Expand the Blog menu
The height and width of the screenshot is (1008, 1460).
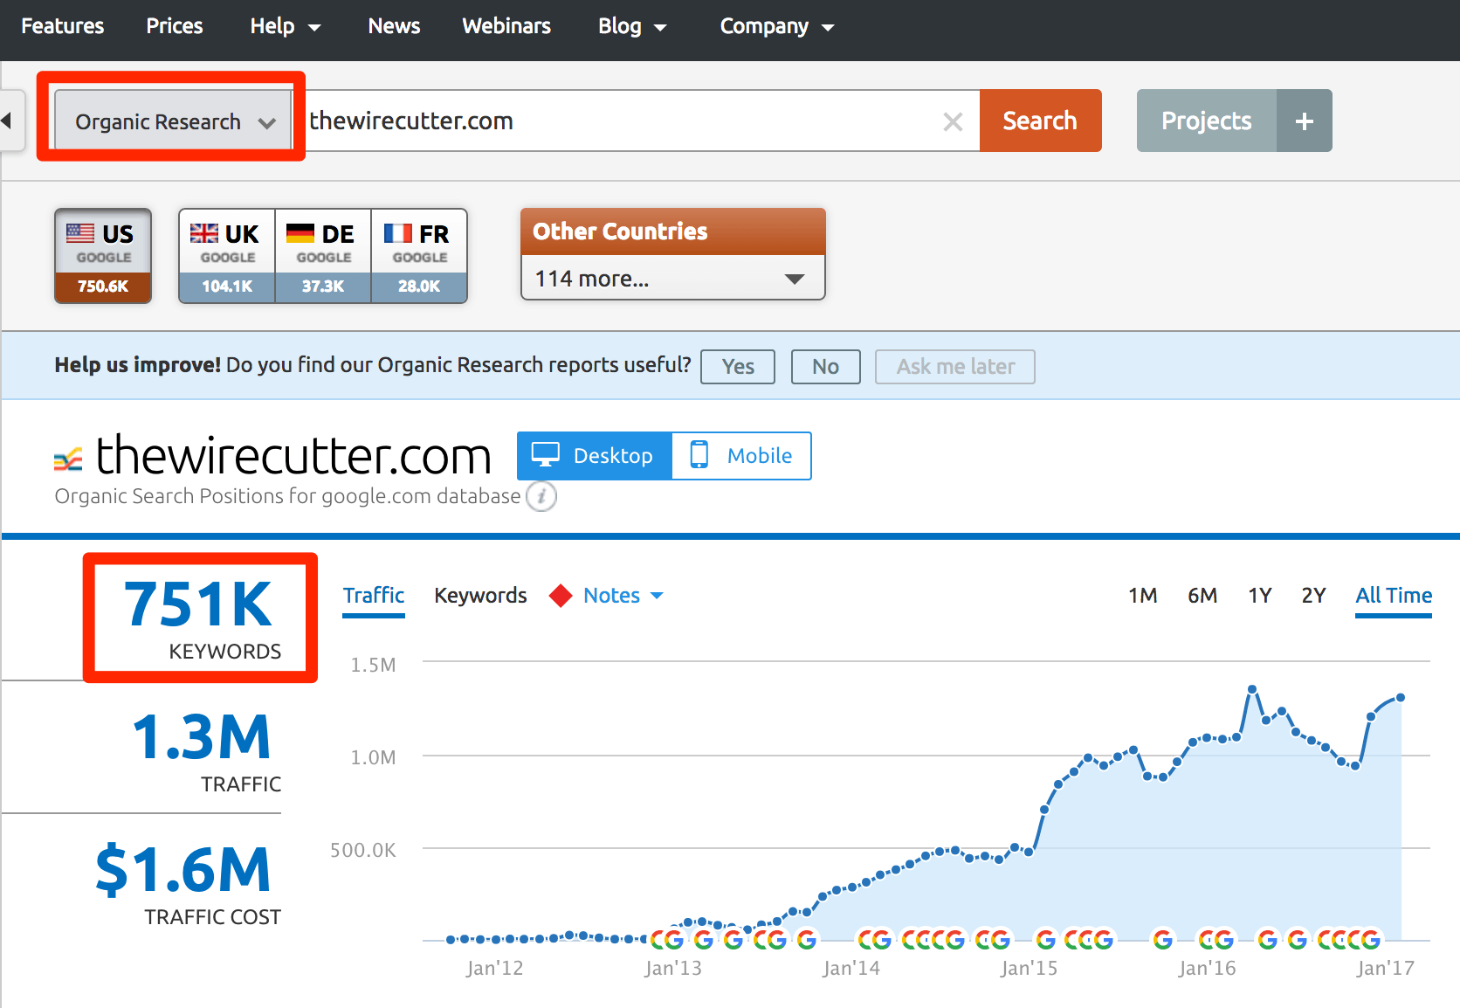[x=632, y=27]
